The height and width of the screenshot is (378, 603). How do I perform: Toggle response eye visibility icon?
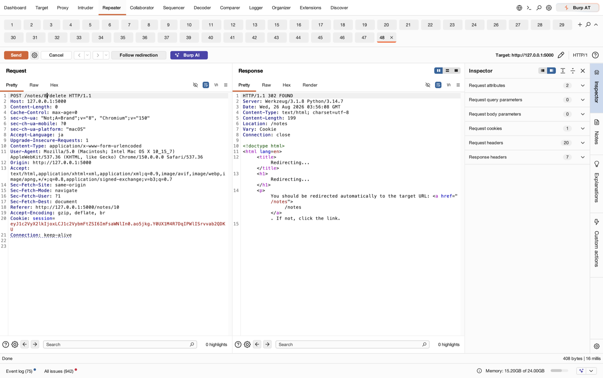(x=428, y=85)
